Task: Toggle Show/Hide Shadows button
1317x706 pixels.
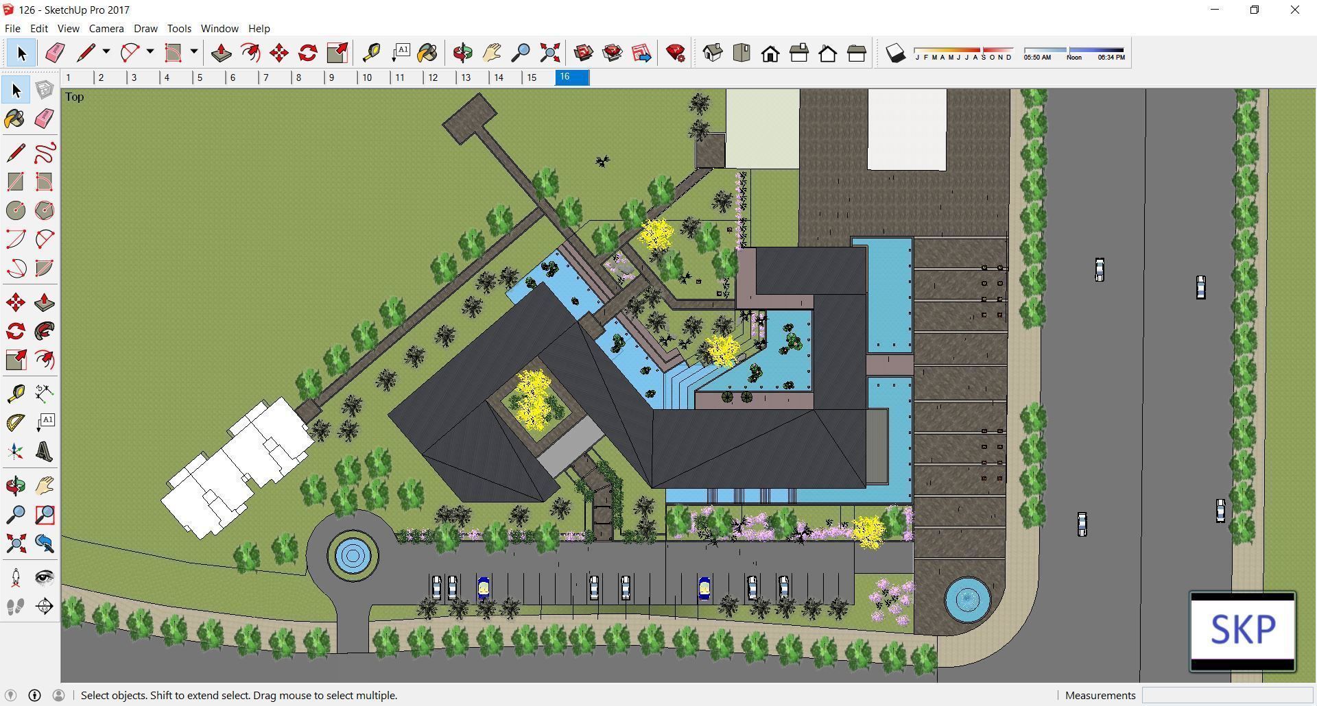Action: (x=895, y=53)
